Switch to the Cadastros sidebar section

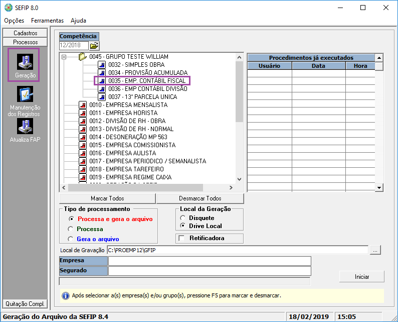tap(25, 33)
